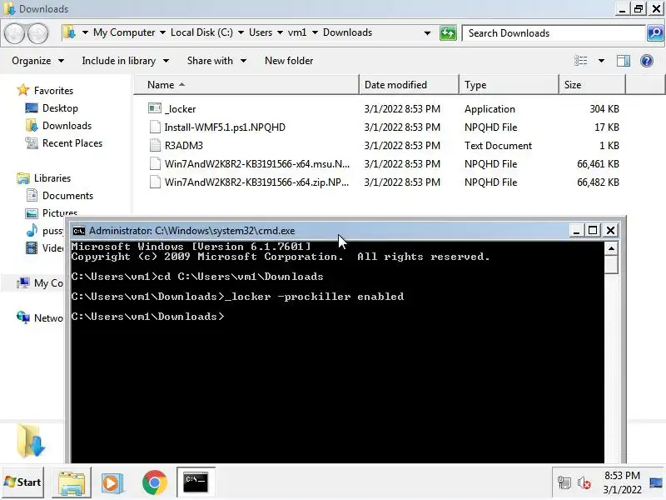Viewport: 666px width, 500px height.
Task: Click the Libraries icon in sidebar
Action: 23,178
